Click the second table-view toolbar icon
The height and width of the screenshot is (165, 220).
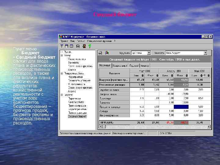67,46
